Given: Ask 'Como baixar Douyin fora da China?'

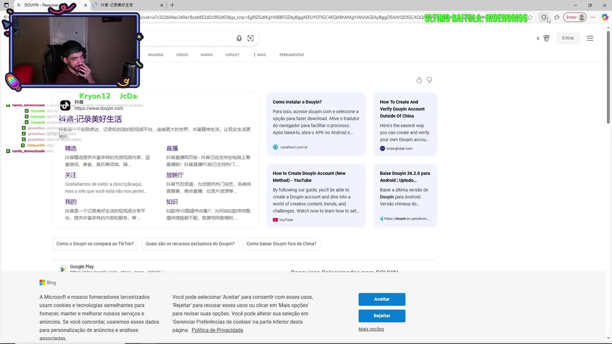Looking at the screenshot, I should point(281,244).
